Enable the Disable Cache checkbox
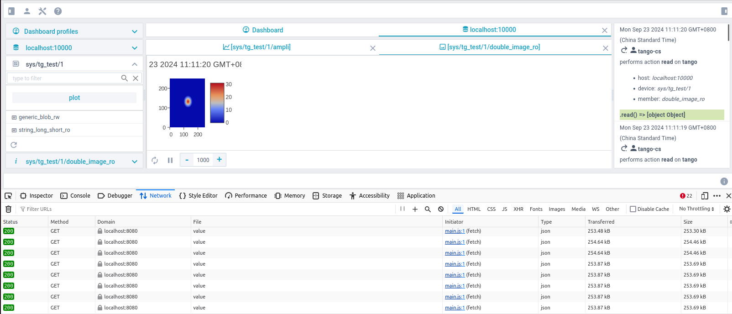732x314 pixels. [x=633, y=209]
